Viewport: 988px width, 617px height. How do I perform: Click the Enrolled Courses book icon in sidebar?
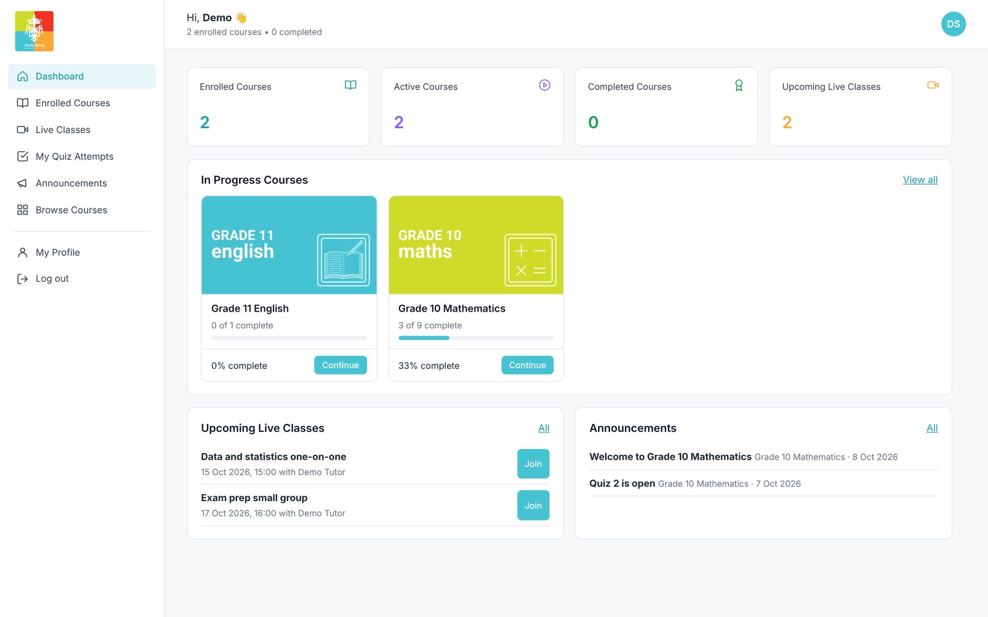pyautogui.click(x=23, y=103)
